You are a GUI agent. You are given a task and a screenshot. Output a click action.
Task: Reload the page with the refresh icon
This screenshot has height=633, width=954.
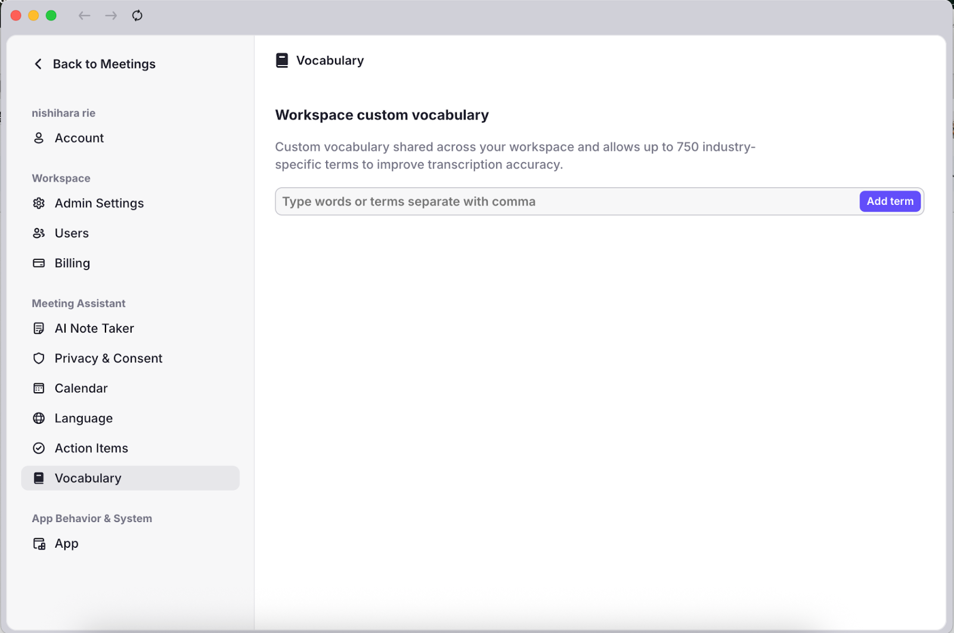[137, 15]
